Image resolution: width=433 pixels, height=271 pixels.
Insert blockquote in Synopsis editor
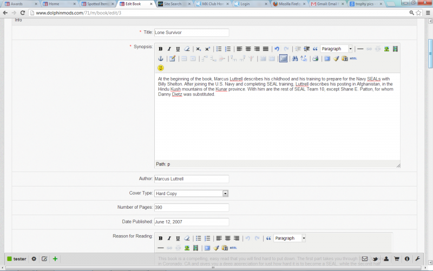tap(315, 49)
